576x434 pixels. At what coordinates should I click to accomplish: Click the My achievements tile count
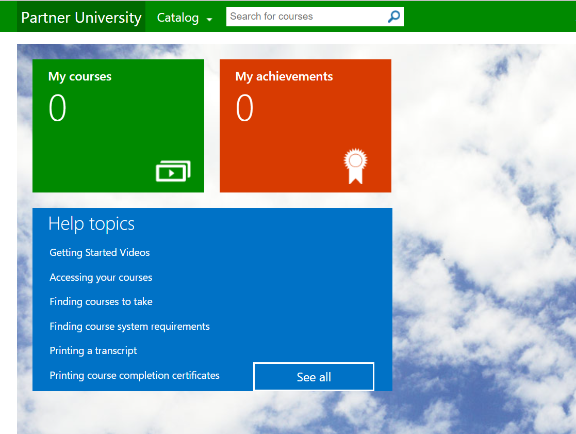[244, 107]
